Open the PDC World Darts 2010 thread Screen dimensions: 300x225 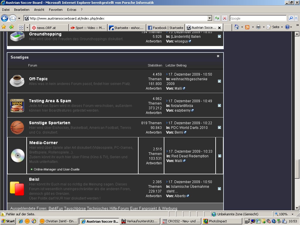tap(189, 128)
